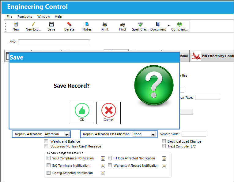Open Repair / Alteration dropdown

click(x=66, y=134)
